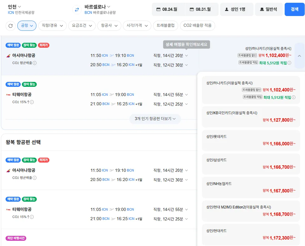The width and height of the screenshot is (305, 246).
Task: Click 최저가 badge in the top card
Action: [x=44, y=45]
